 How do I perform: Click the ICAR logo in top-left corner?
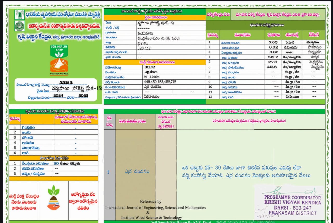(18, 15)
